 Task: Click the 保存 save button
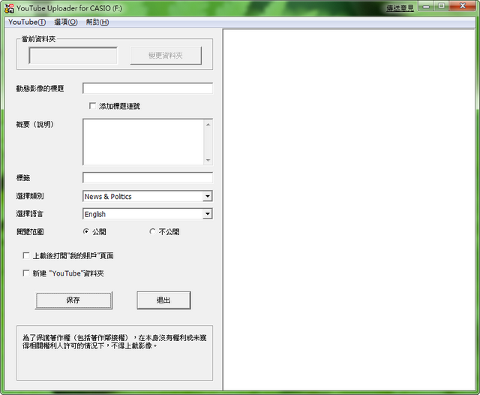click(x=73, y=300)
